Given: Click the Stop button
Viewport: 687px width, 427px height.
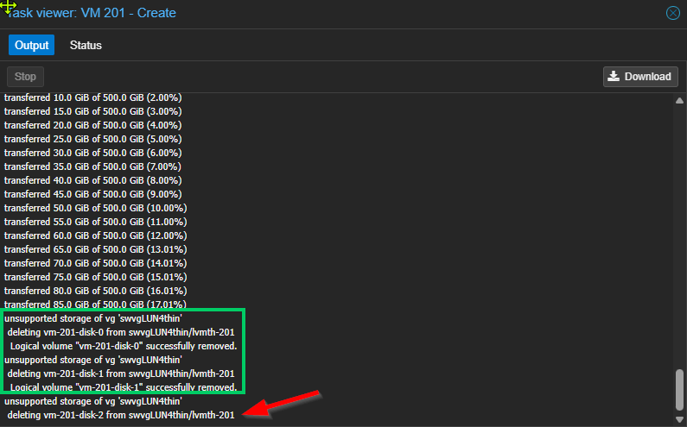Looking at the screenshot, I should click(x=25, y=77).
